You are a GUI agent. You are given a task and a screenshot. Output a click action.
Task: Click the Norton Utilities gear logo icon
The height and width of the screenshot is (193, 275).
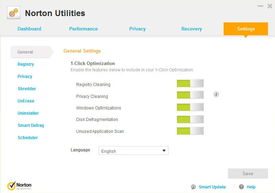pos(14,13)
